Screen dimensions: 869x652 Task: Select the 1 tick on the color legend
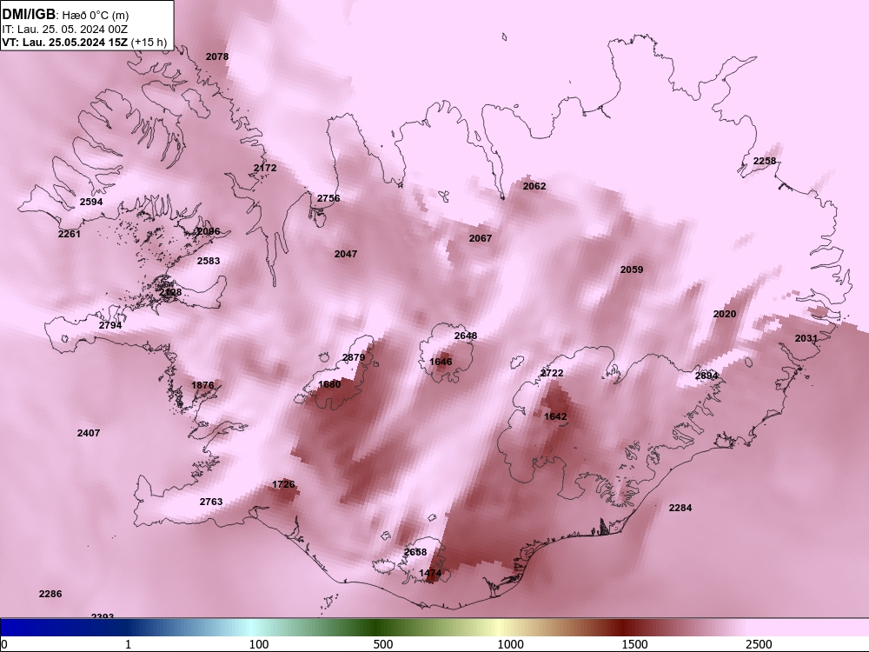coord(128,644)
